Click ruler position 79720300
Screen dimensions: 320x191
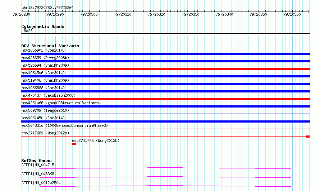(89, 14)
